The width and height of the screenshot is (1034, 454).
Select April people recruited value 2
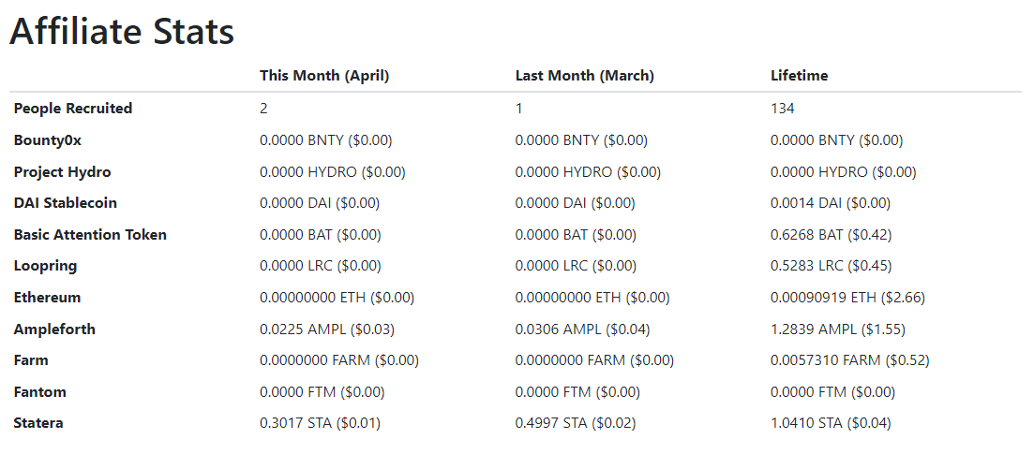263,109
